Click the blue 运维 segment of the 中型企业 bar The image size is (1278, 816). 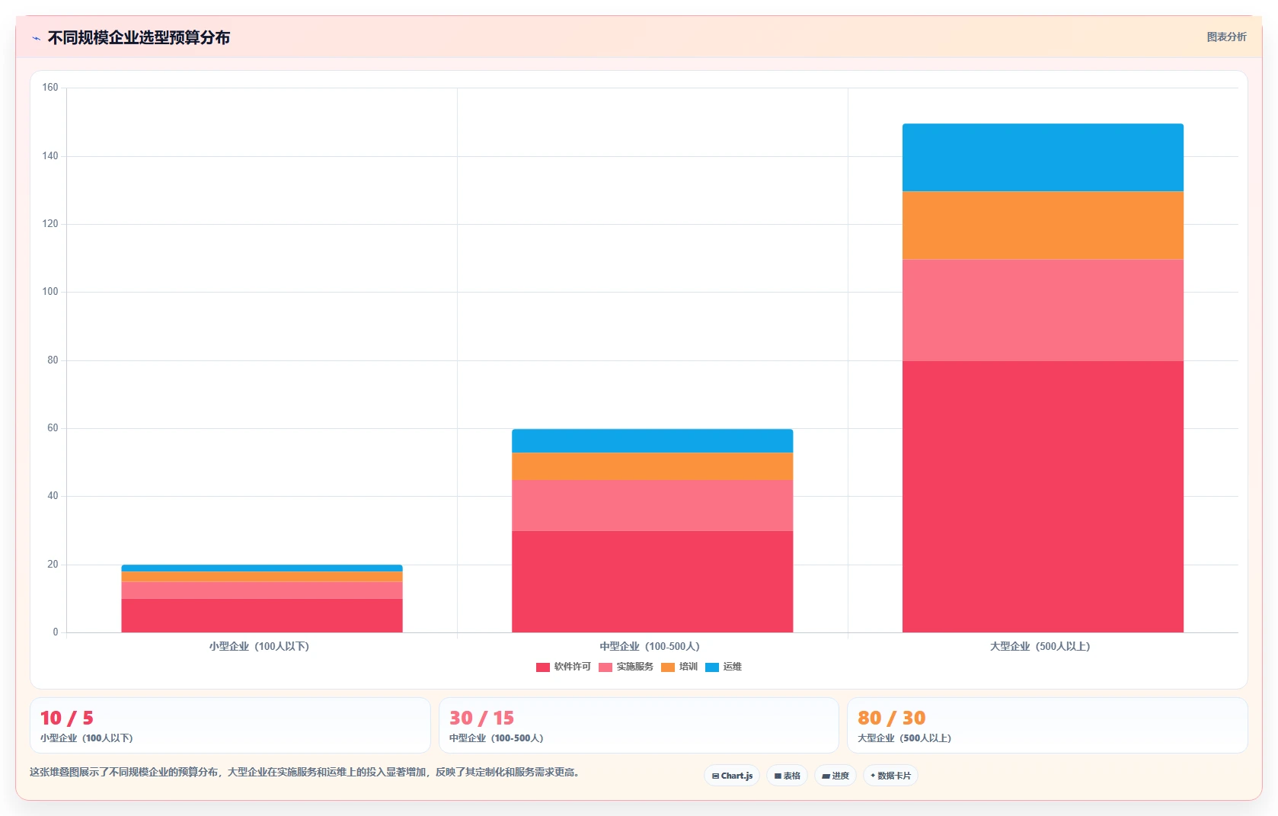coord(652,441)
